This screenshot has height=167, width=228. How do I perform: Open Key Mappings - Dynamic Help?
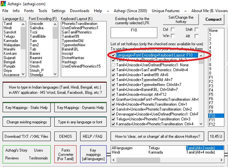80,108
